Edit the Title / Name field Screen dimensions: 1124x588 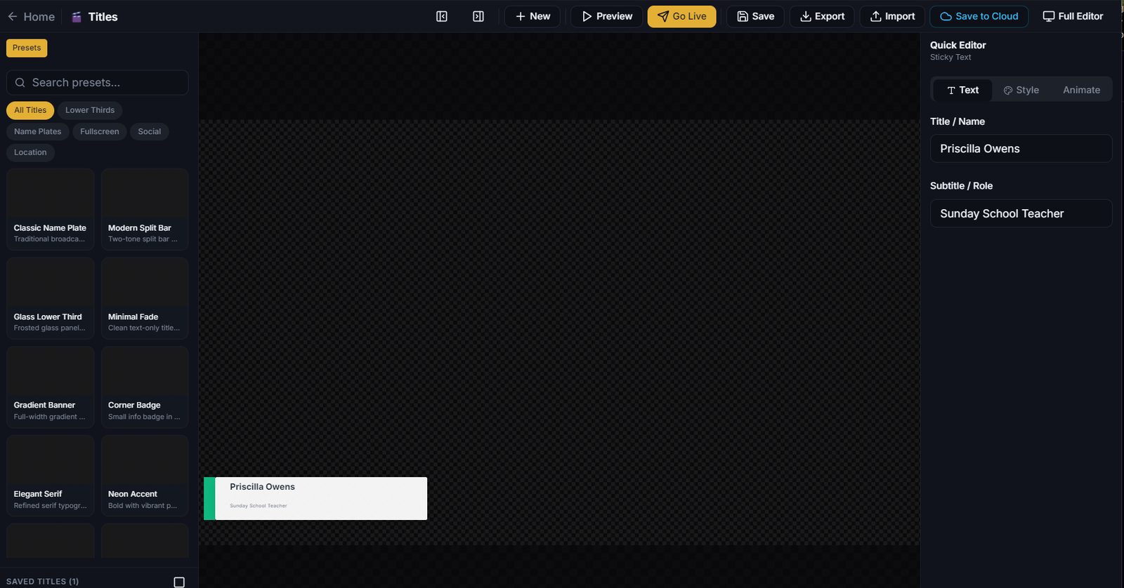1021,149
